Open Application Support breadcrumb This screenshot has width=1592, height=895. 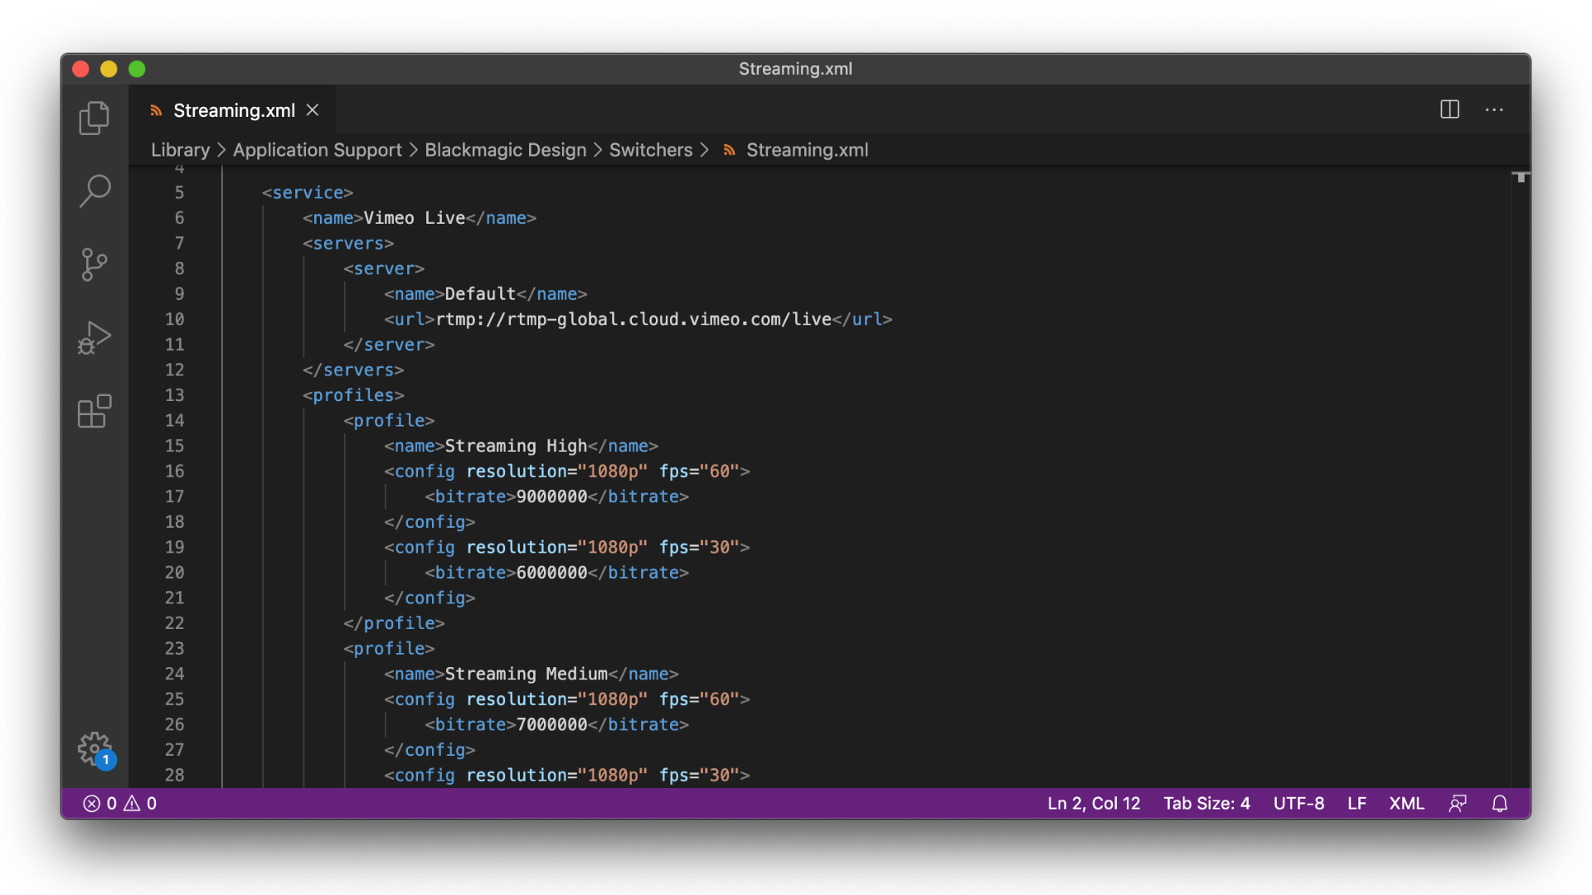pos(317,150)
